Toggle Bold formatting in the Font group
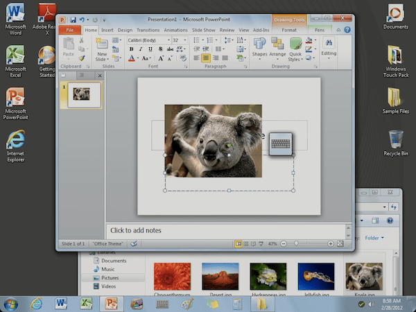 coord(131,49)
